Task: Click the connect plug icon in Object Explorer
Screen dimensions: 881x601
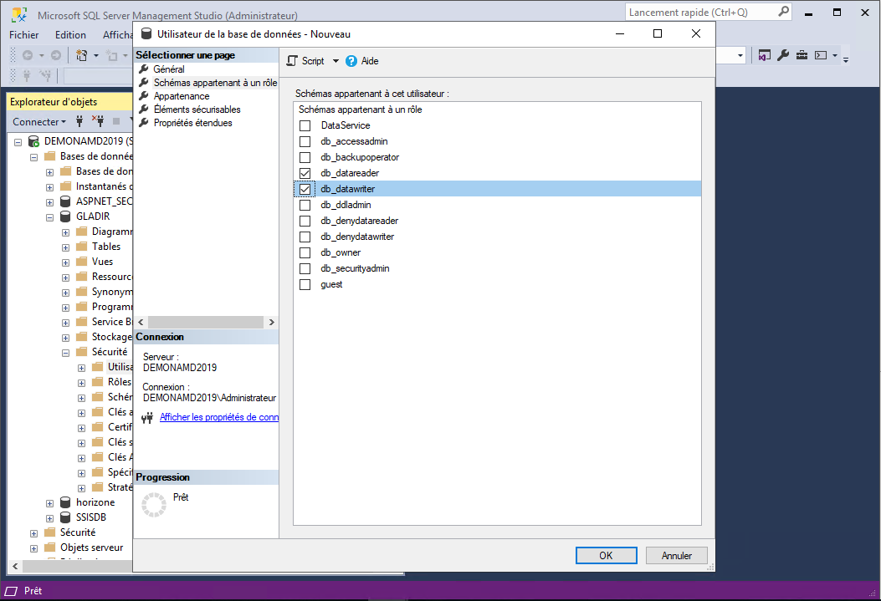Action: [x=79, y=121]
